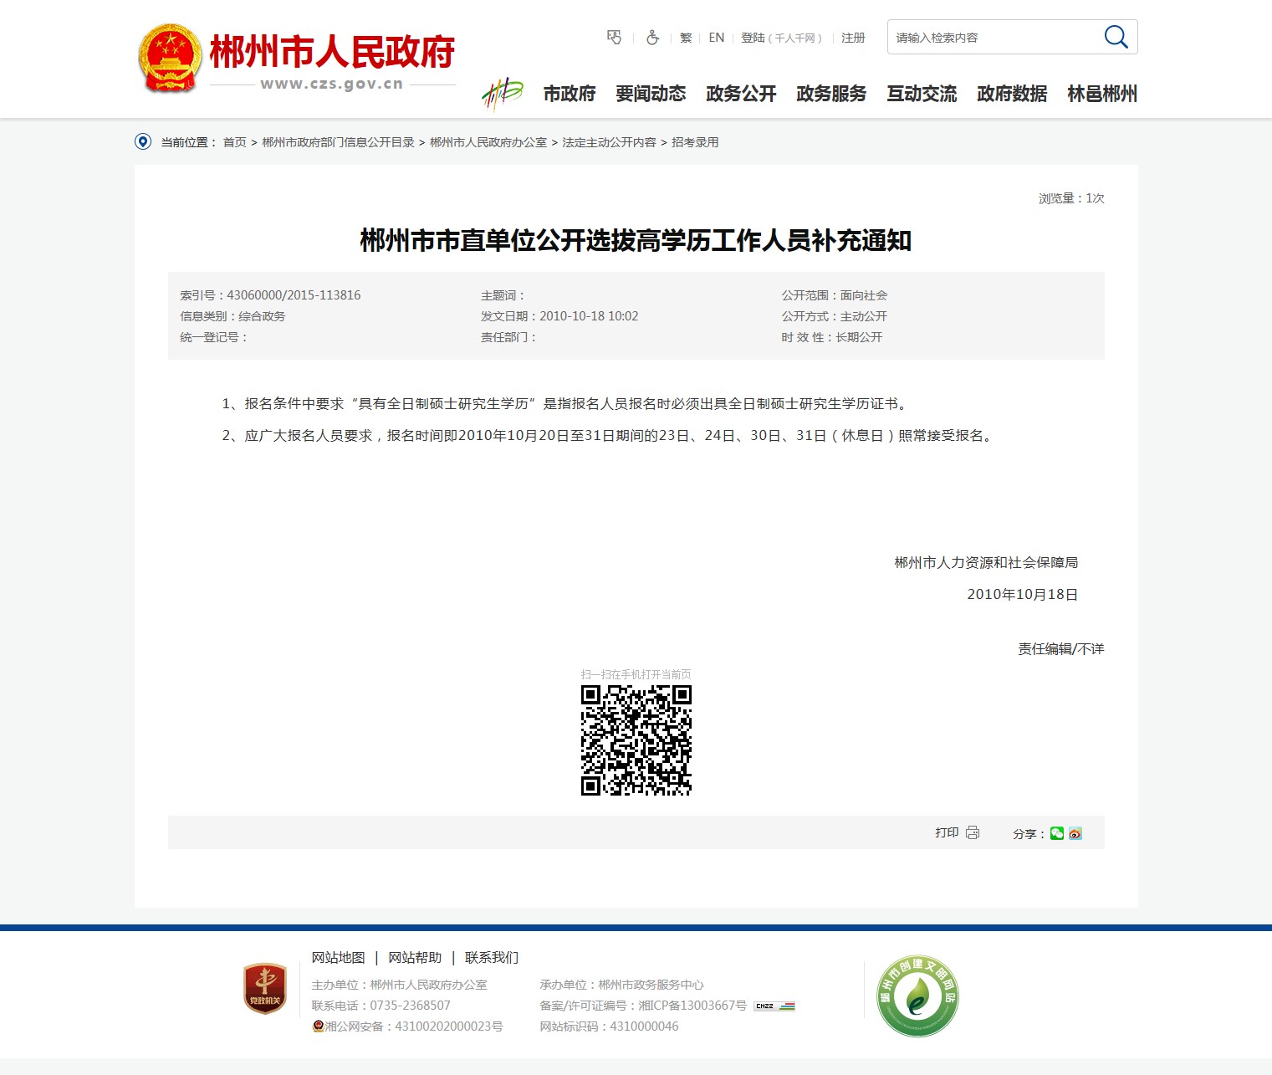Click the hand-pointer assist icon in header

[614, 38]
